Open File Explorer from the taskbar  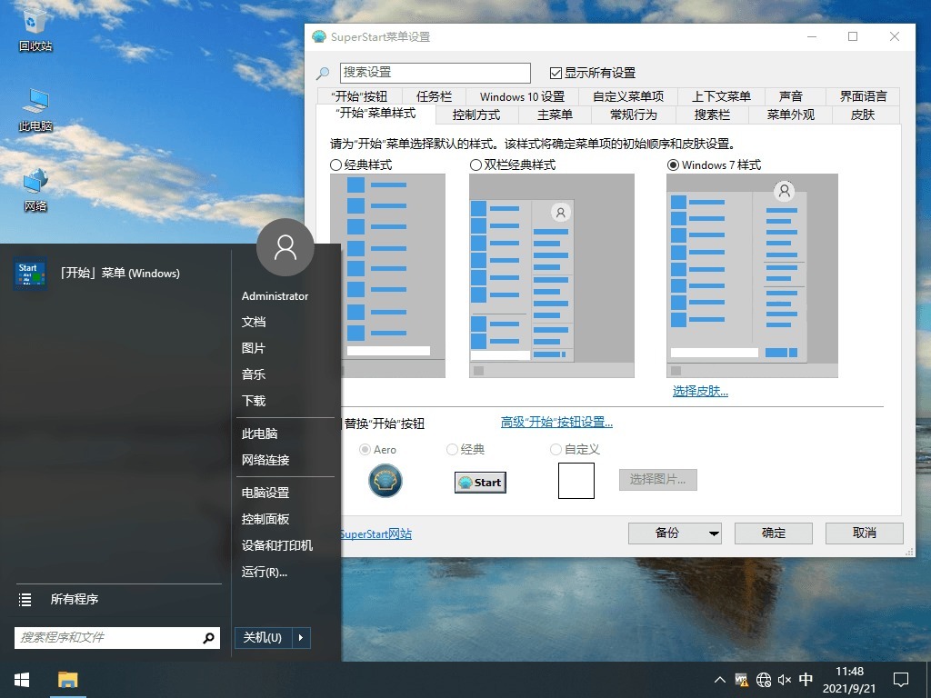tap(67, 679)
